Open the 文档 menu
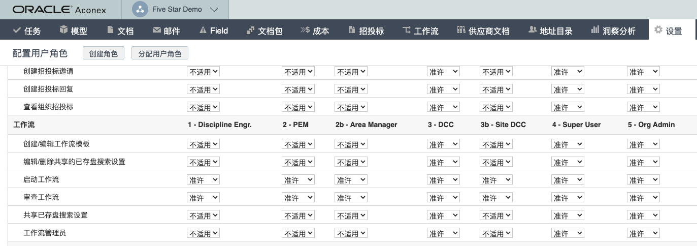Image resolution: width=697 pixels, height=246 pixels. click(x=120, y=30)
